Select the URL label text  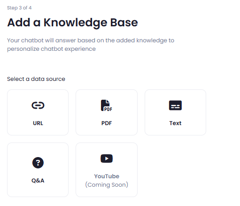tap(38, 123)
